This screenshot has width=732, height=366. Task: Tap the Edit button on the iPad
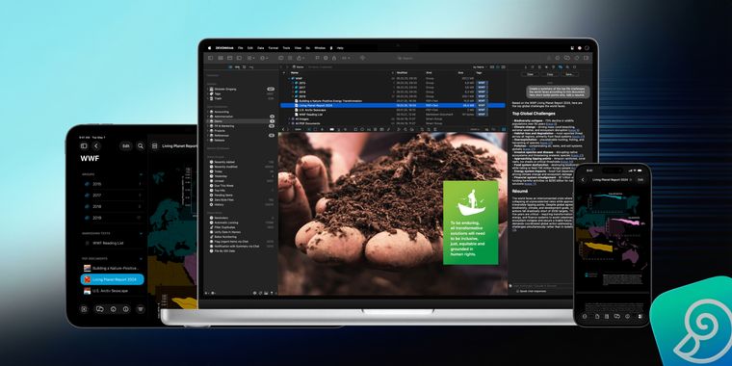(125, 146)
